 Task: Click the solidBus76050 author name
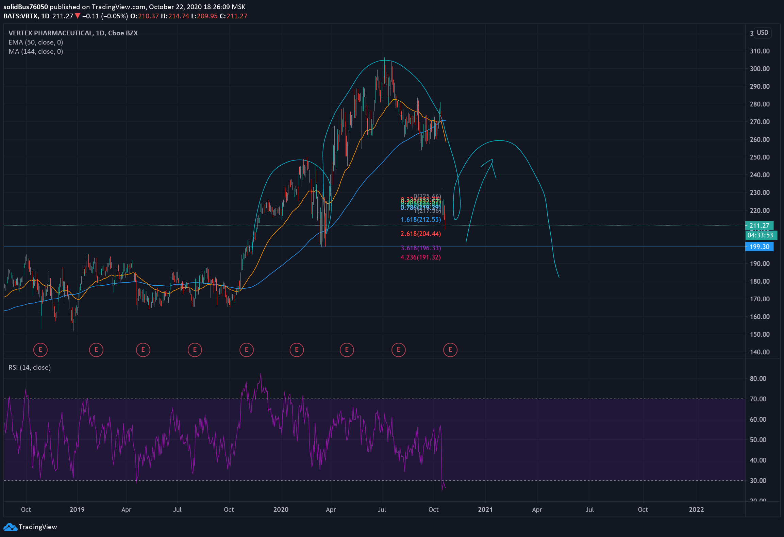click(26, 7)
